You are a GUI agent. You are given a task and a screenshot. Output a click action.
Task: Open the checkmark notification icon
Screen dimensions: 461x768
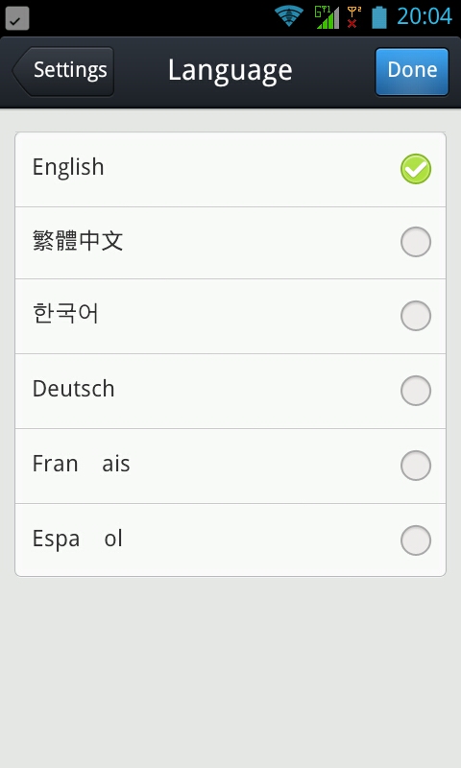[x=17, y=18]
